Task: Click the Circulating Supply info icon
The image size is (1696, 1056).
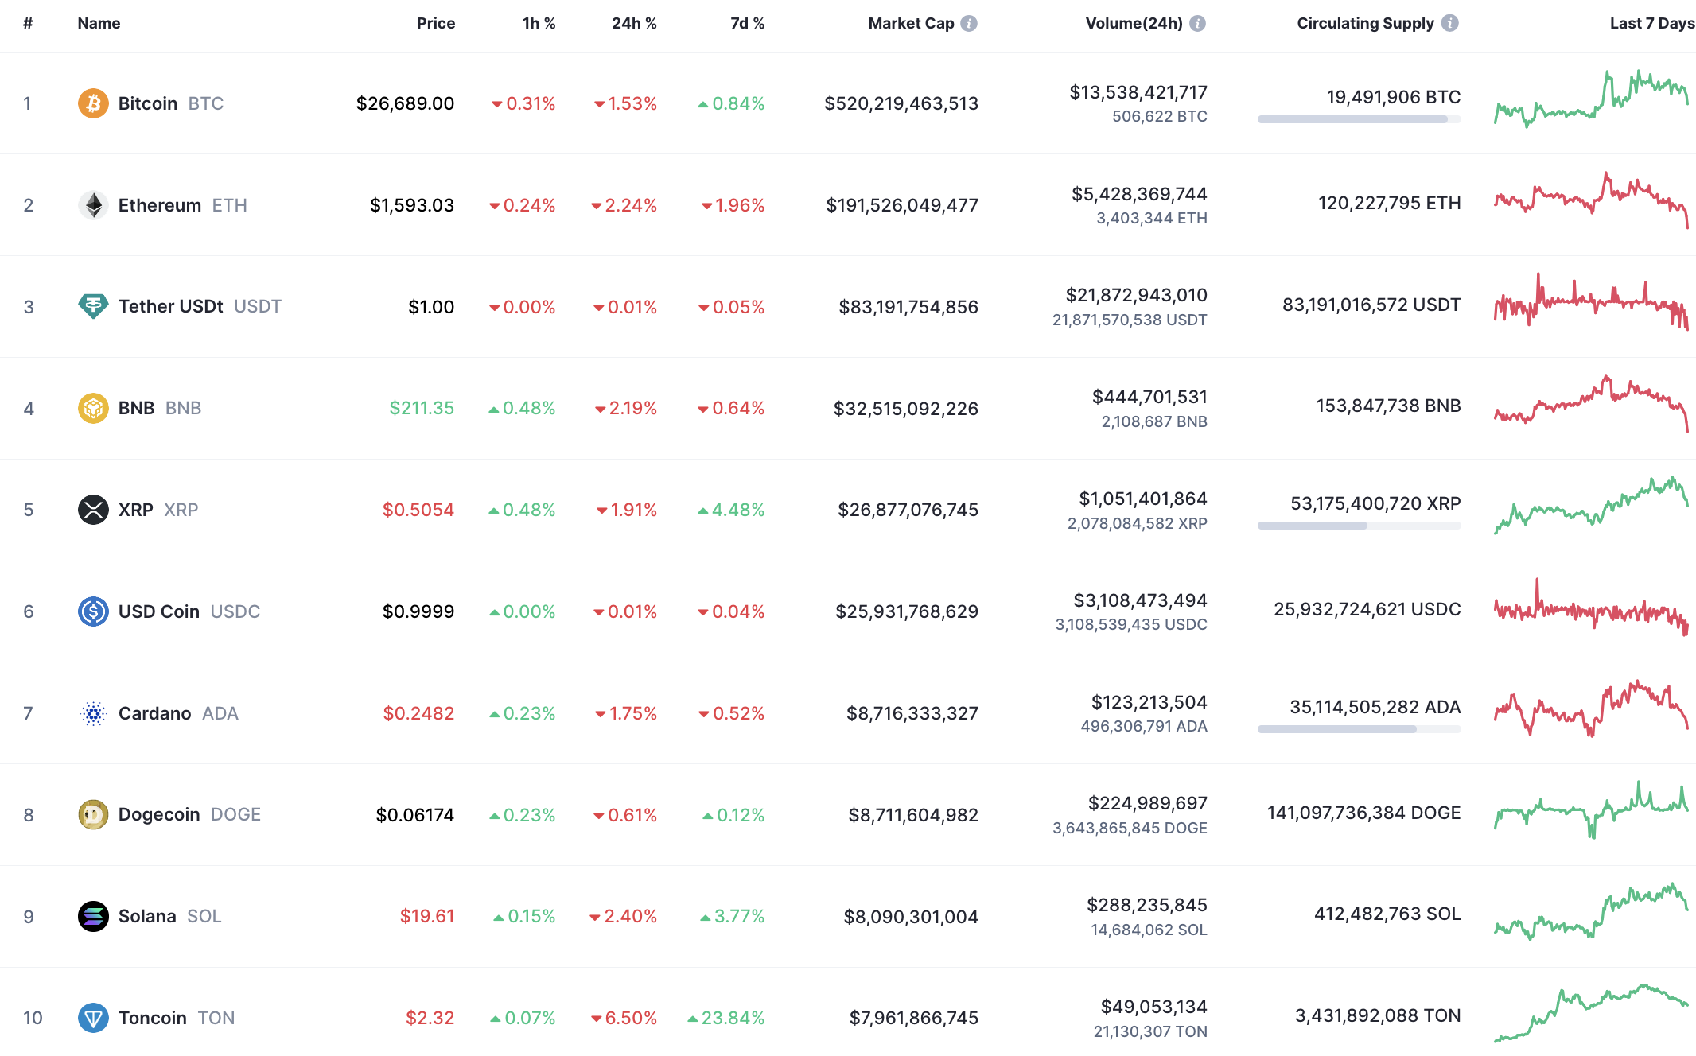Action: (x=1450, y=23)
